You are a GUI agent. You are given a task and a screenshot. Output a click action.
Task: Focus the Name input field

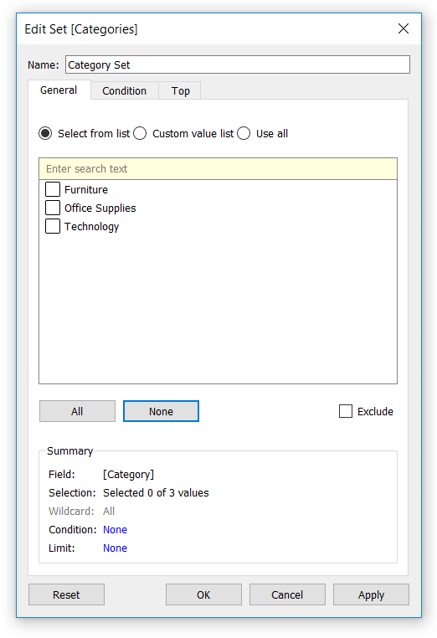point(238,64)
